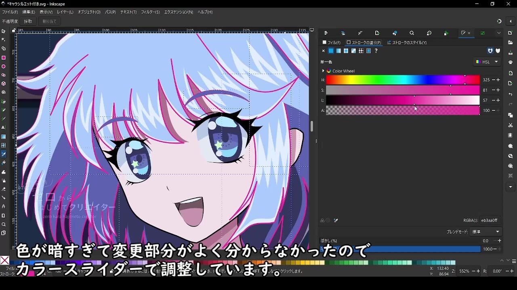Image resolution: width=517 pixels, height=290 pixels.
Task: Select the Star/Polygon tool
Action: click(x=3, y=75)
